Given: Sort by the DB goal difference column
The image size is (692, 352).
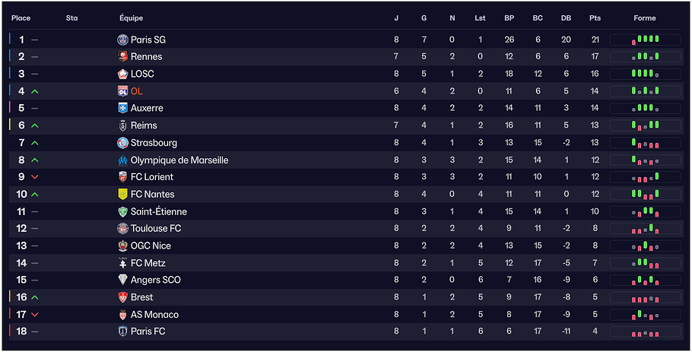Looking at the screenshot, I should (566, 18).
